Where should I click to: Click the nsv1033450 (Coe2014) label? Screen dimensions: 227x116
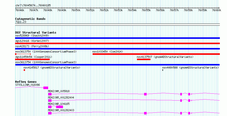coord(108,52)
